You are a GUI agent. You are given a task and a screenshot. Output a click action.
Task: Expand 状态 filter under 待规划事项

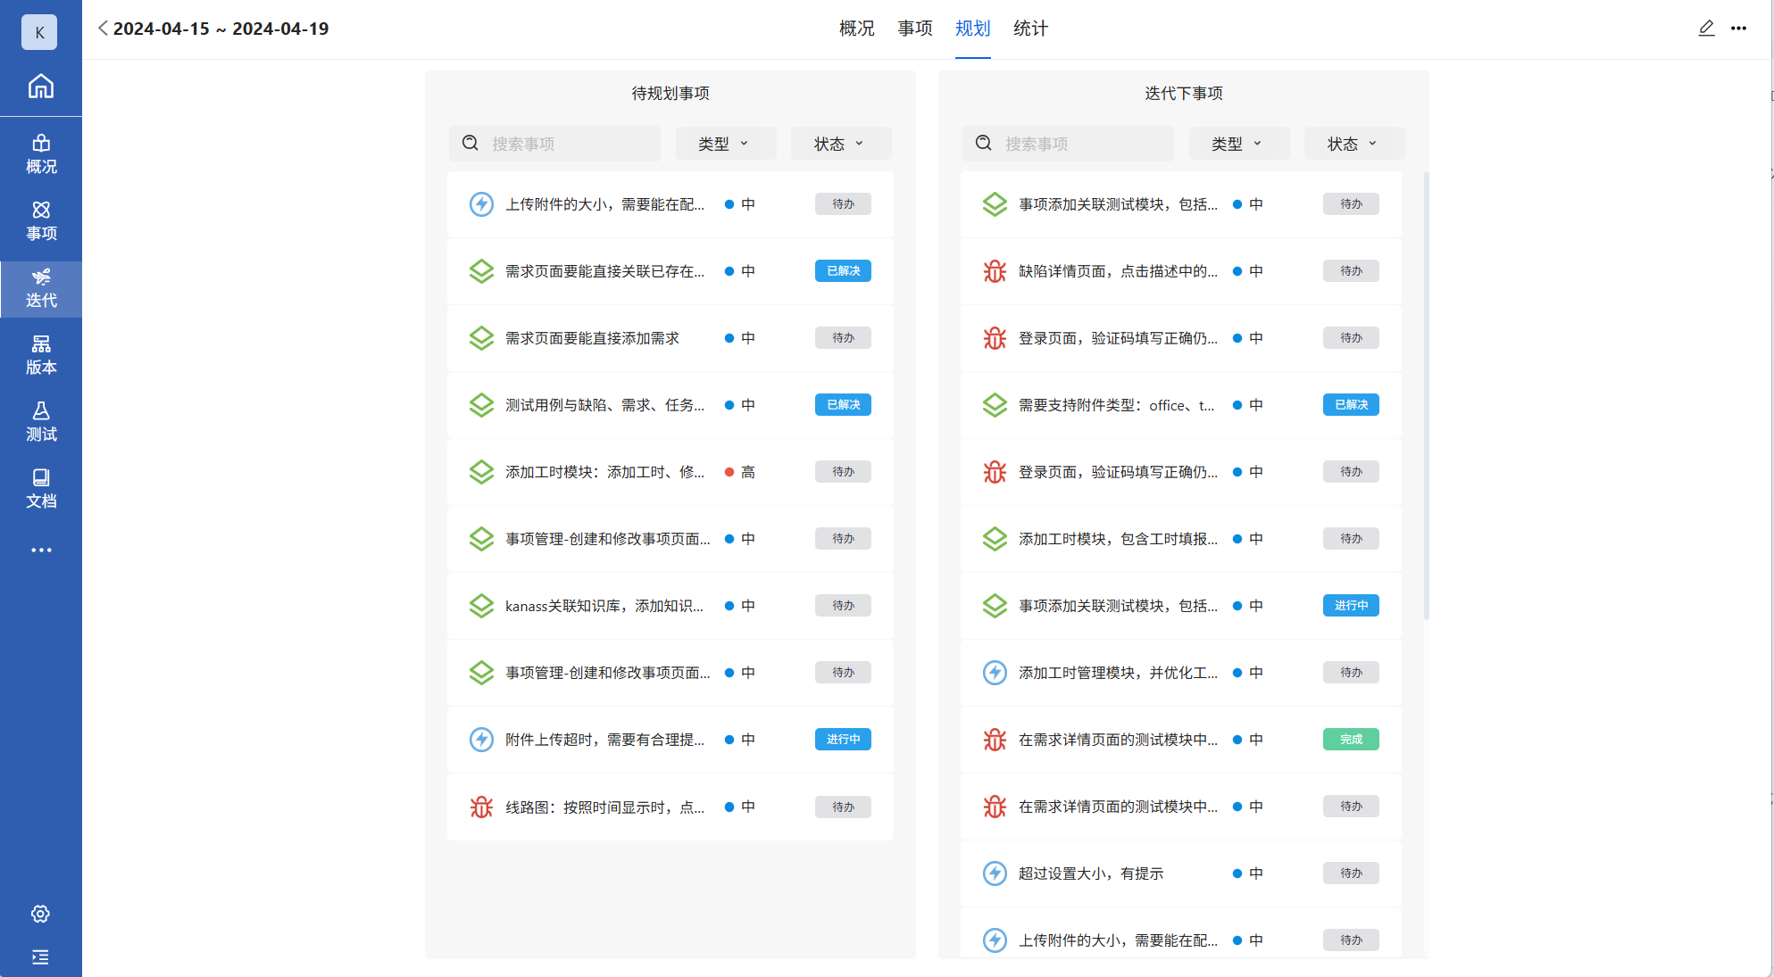point(839,144)
